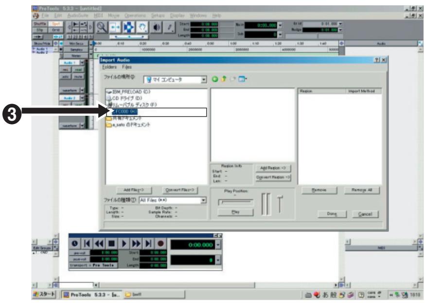Click the Start button on taskbar

(x=44, y=294)
